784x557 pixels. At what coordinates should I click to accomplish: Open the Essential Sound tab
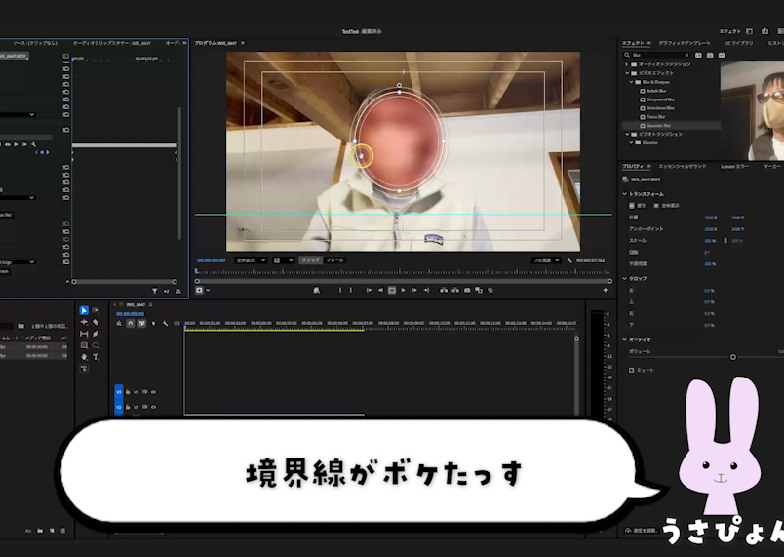click(682, 167)
